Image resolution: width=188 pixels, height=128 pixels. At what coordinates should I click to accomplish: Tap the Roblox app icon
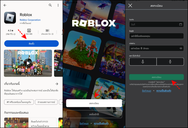[10, 18]
